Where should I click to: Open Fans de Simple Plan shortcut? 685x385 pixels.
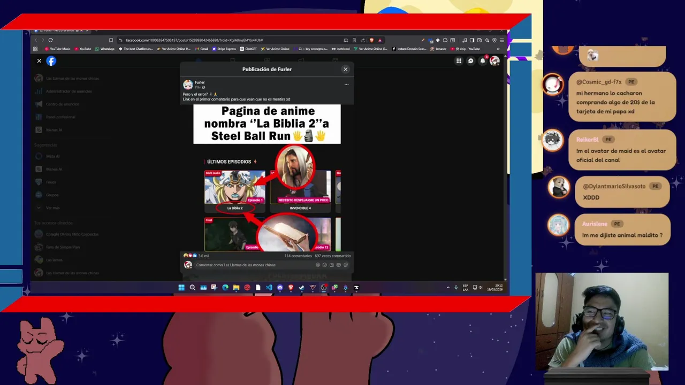(x=58, y=247)
